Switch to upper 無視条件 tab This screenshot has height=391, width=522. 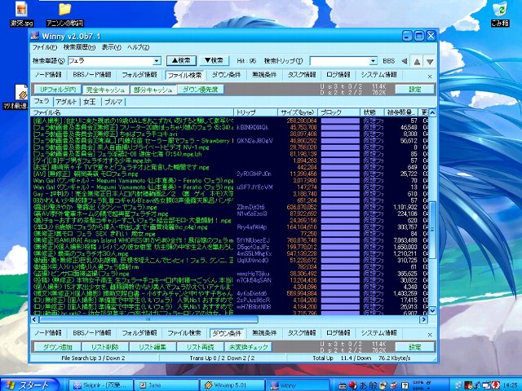264,75
